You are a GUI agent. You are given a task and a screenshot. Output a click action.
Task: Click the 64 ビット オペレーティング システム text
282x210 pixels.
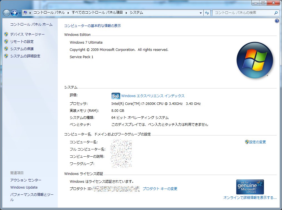[x=140, y=118]
